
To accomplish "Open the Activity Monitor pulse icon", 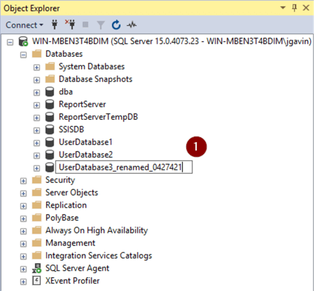I will click(x=132, y=25).
